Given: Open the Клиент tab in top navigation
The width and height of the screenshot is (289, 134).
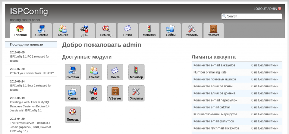Looking at the screenshot, I should coord(63,31).
